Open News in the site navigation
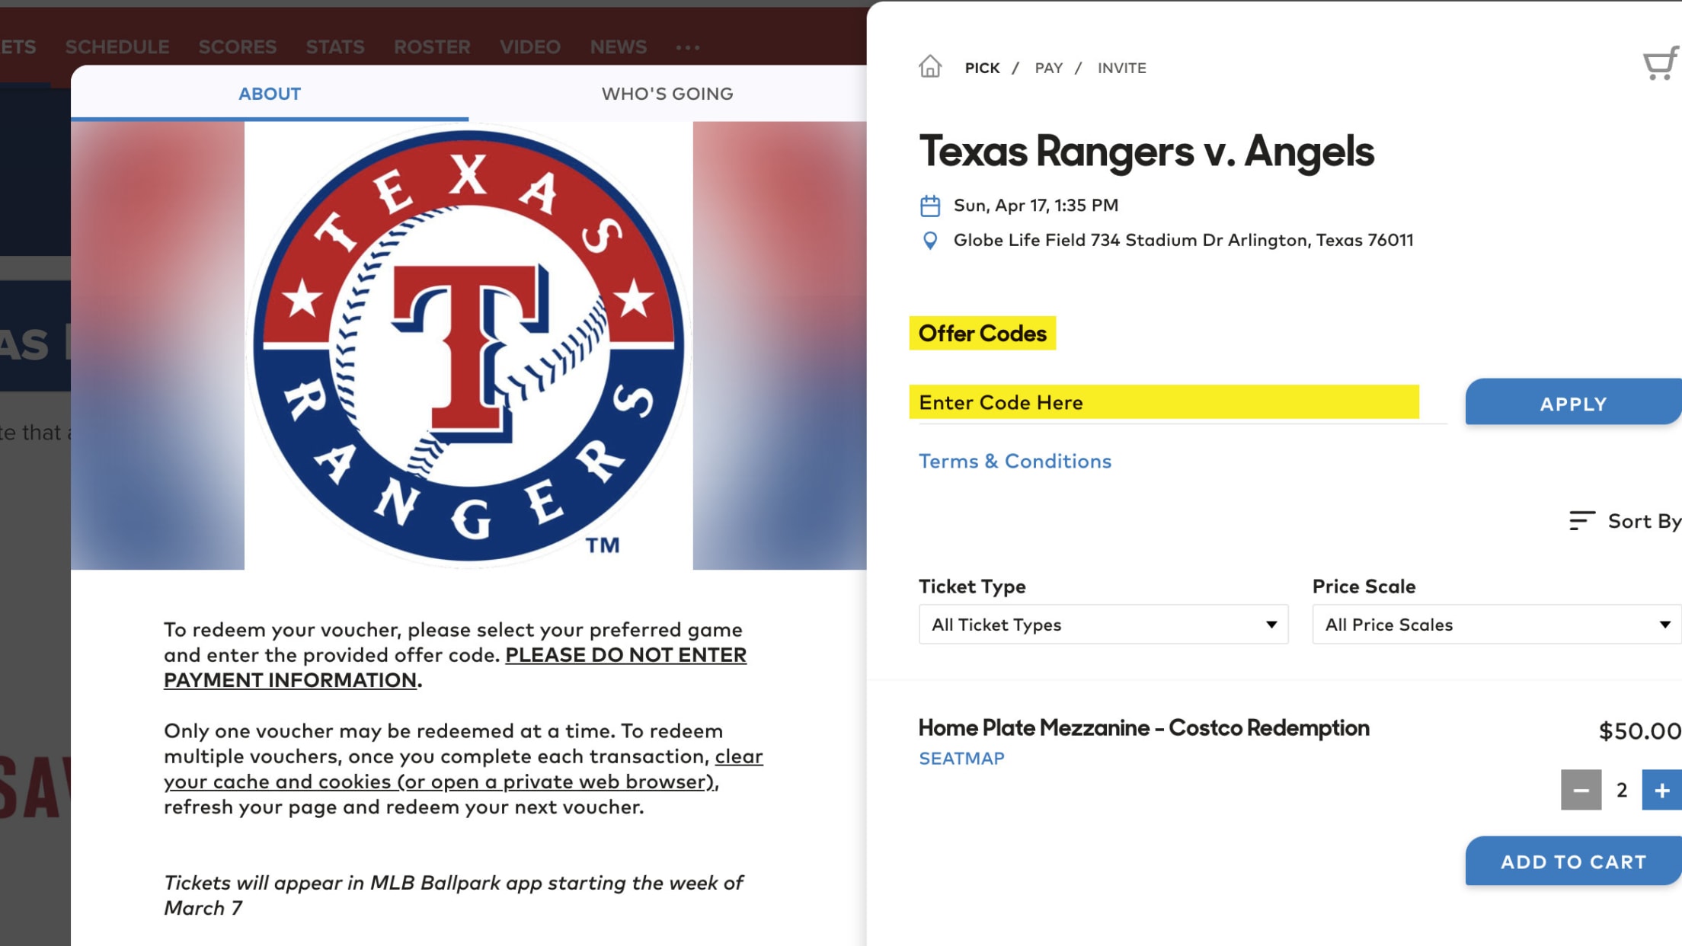The image size is (1682, 946). tap(619, 47)
